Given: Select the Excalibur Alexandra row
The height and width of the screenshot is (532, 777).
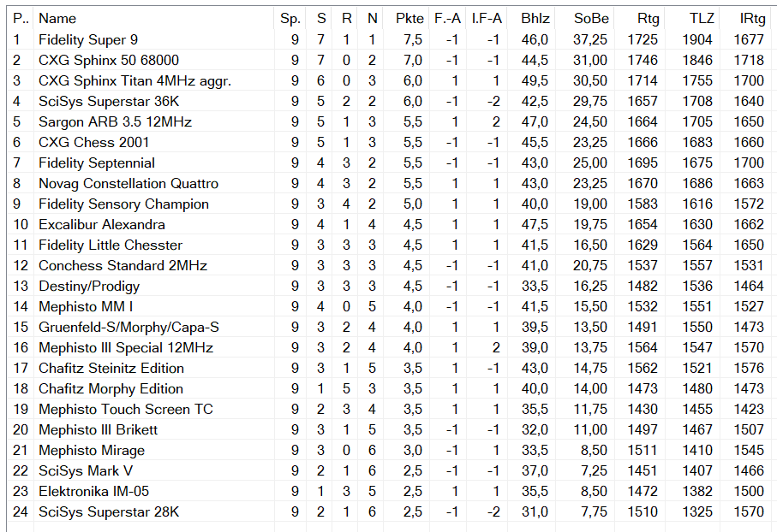Looking at the screenshot, I should 102,224.
